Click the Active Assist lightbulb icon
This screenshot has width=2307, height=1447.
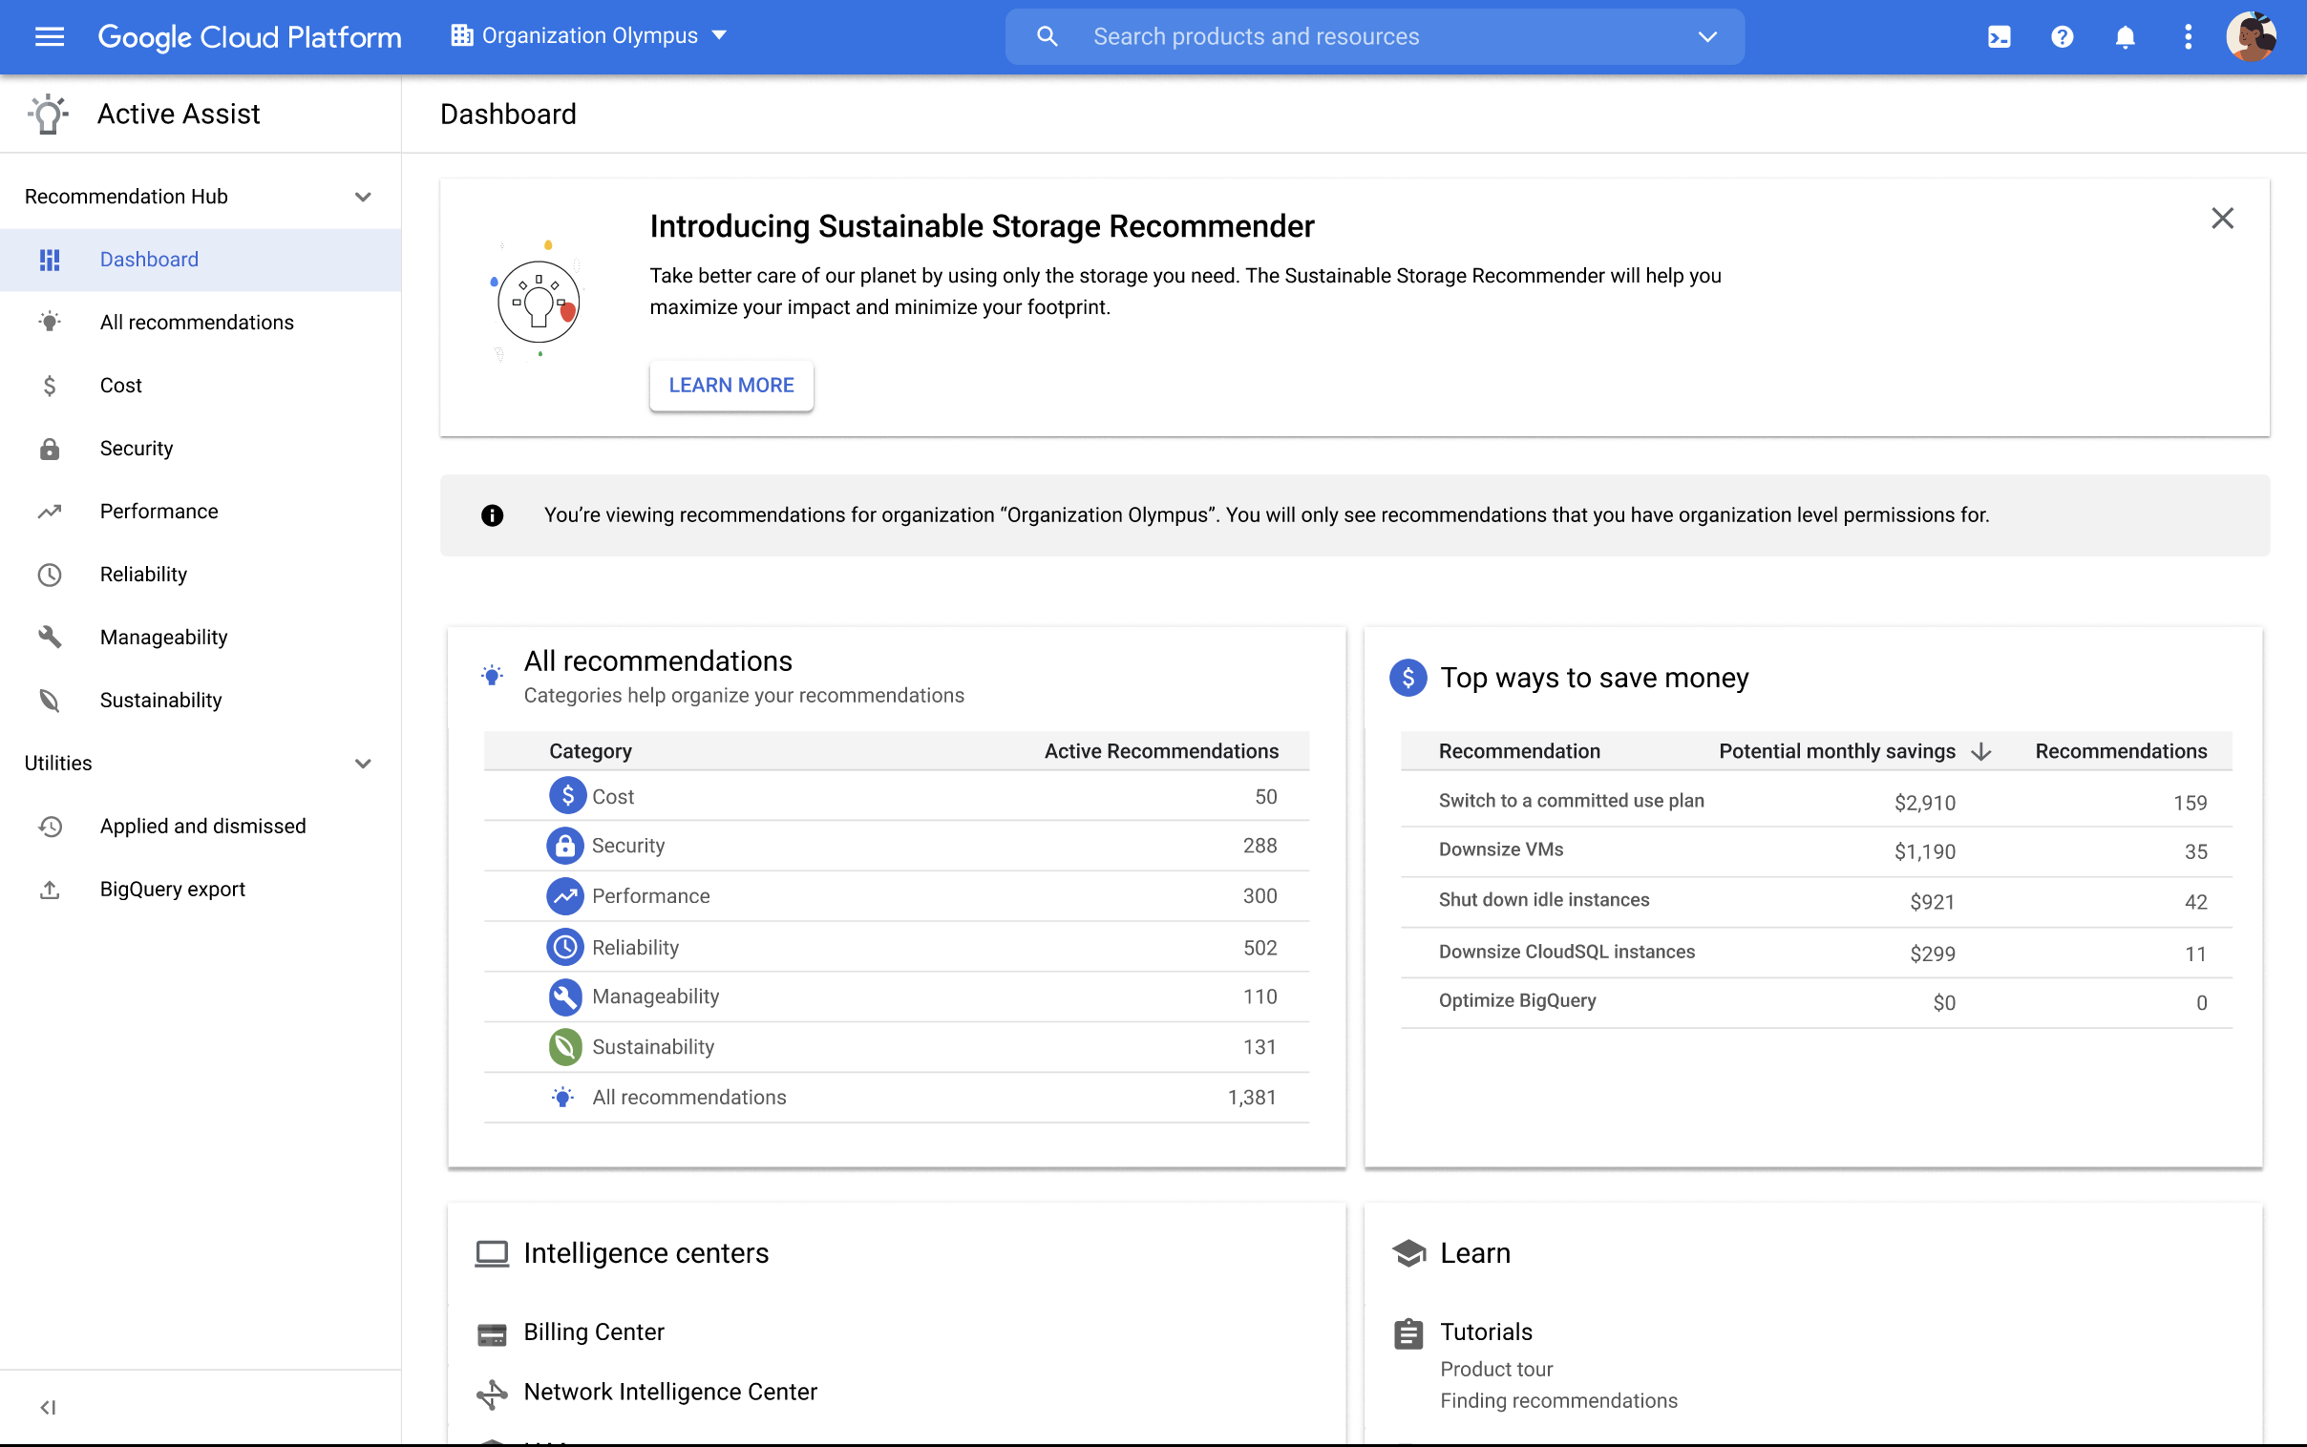point(45,114)
